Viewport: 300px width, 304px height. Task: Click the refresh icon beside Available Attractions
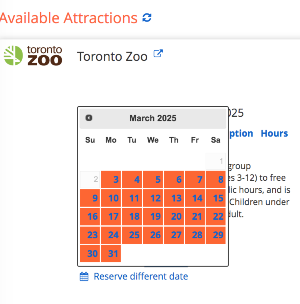click(147, 18)
